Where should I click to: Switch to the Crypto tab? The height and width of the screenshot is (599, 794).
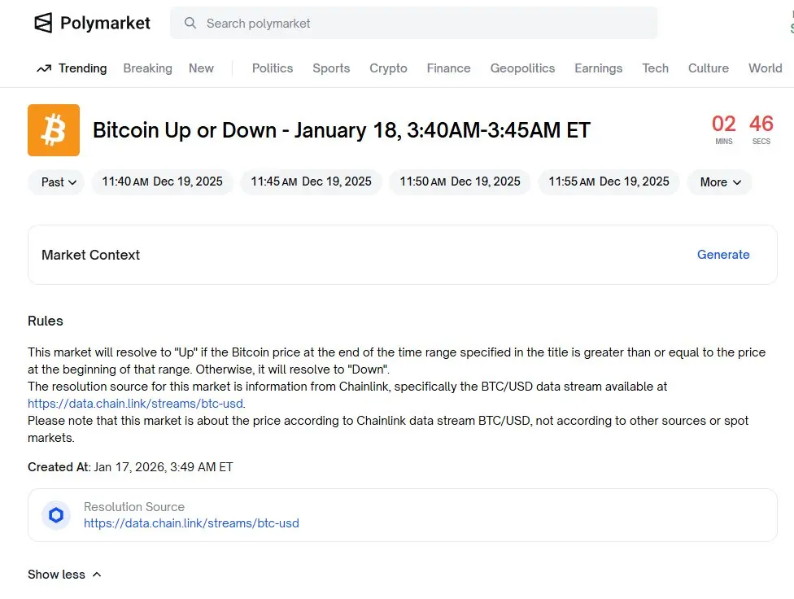[388, 68]
